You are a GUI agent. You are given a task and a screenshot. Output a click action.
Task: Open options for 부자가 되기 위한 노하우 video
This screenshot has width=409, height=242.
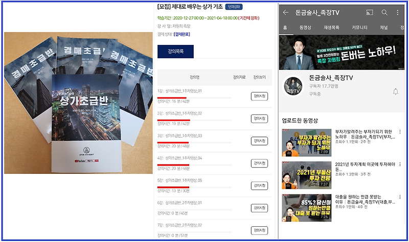400,132
